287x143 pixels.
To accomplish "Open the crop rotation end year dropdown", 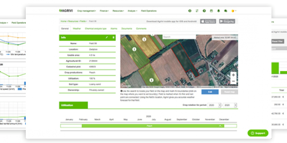I will click(230, 105).
